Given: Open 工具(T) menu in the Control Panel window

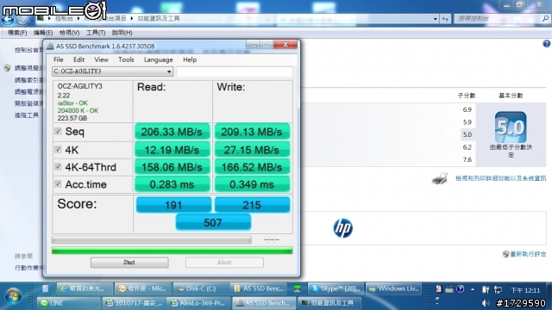Looking at the screenshot, I should [96, 33].
